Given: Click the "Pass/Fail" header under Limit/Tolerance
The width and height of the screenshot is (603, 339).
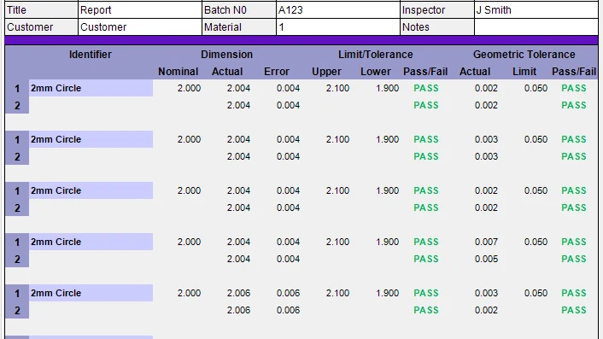Looking at the screenshot, I should (x=425, y=72).
